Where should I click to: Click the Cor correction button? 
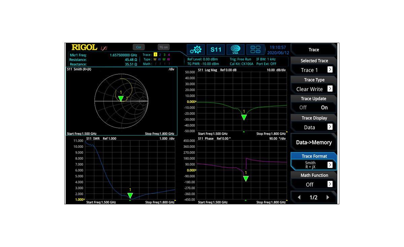139,47
